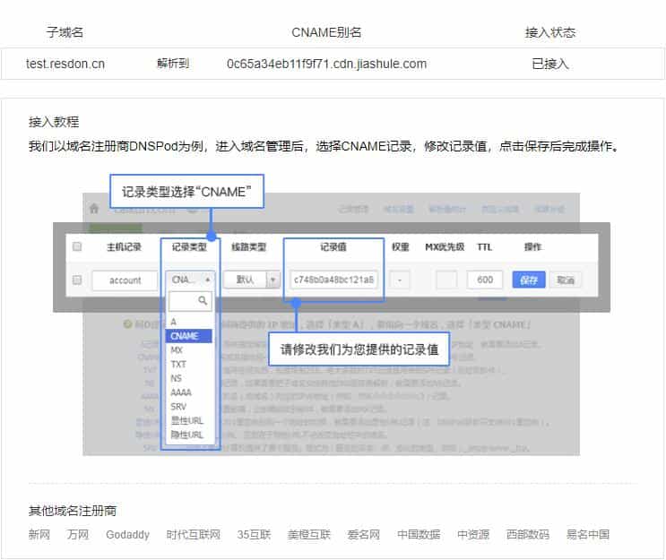Tick the checkbox beside the account row
The height and width of the screenshot is (560, 666).
point(77,280)
